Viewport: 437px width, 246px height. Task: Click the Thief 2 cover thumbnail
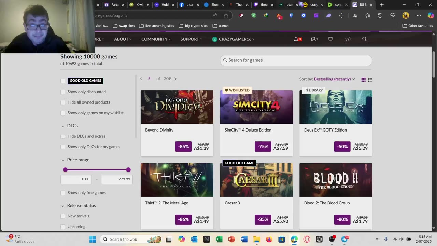pos(177,180)
